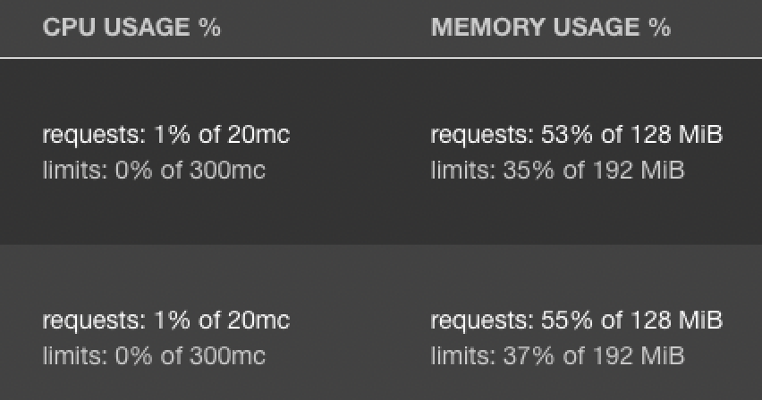Click 'limits: 0% of 300mc' in the lighter row
Viewport: 762px width, 400px height.
tap(154, 356)
